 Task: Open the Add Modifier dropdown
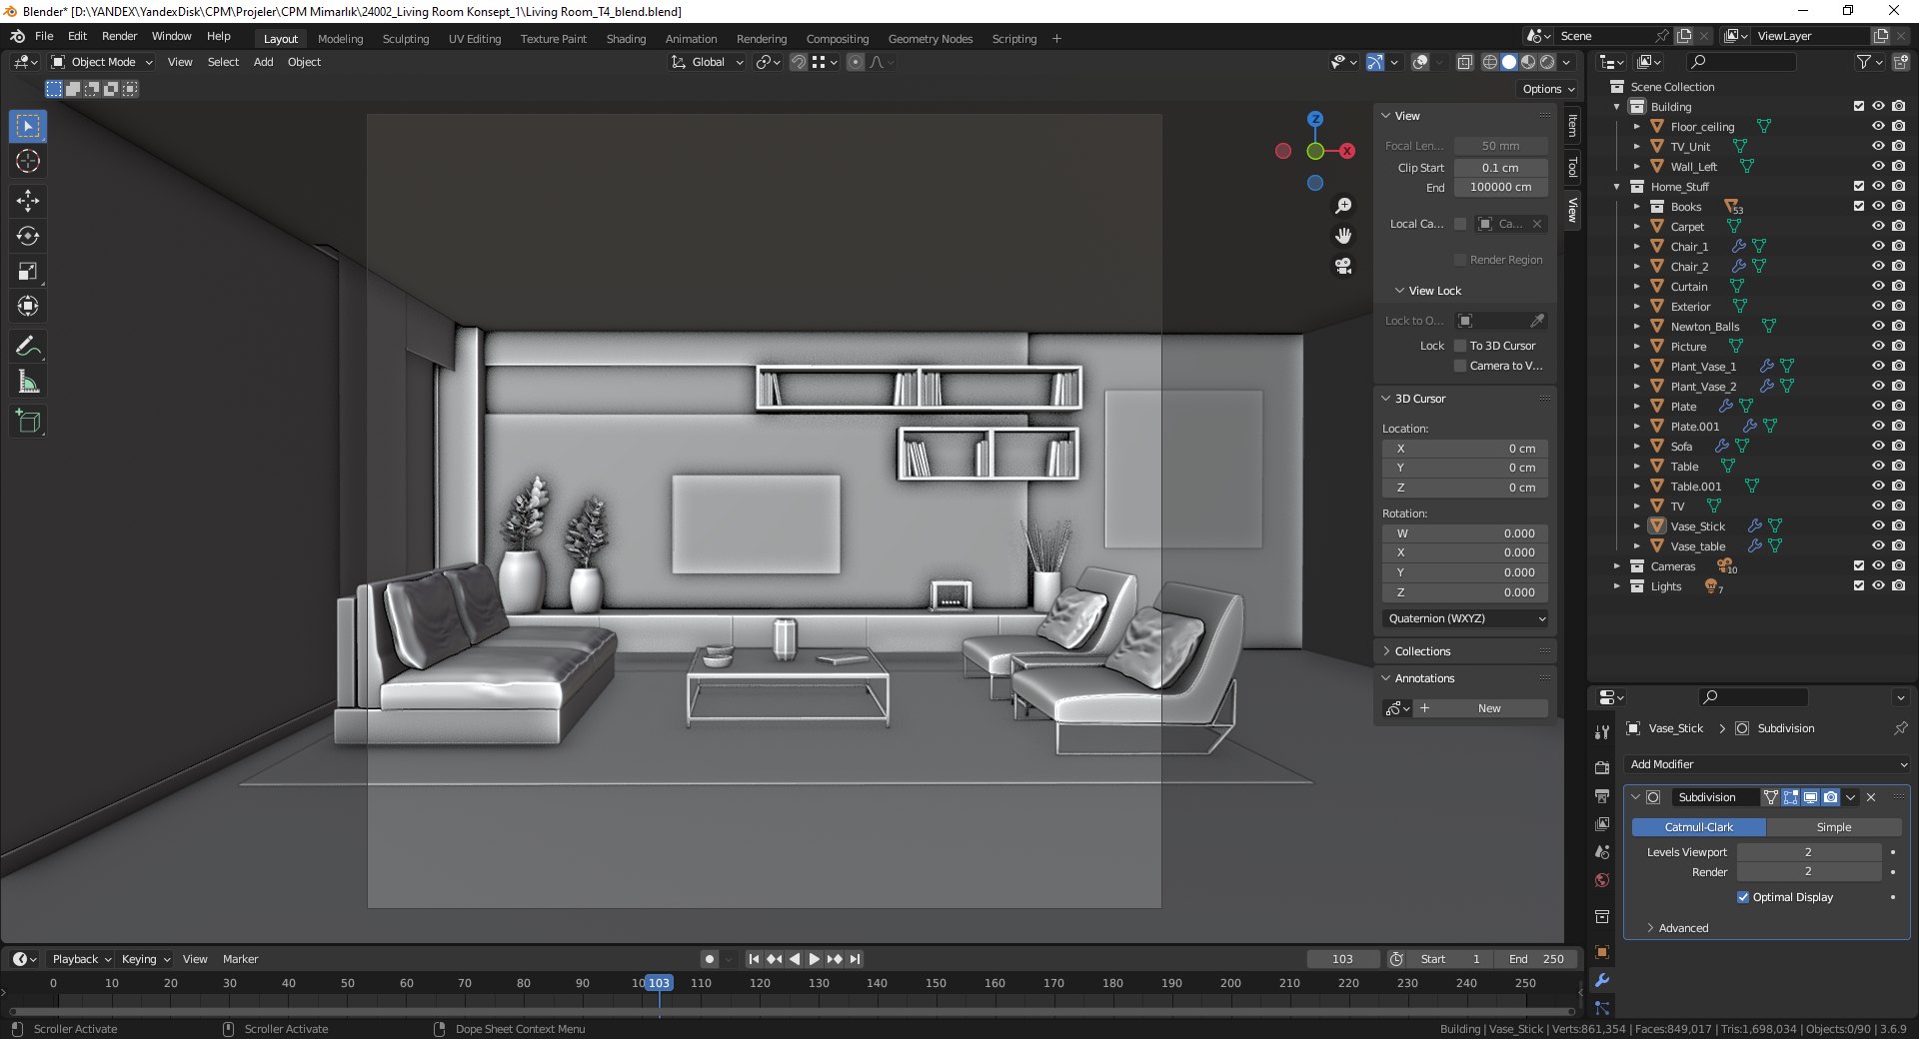click(1767, 764)
